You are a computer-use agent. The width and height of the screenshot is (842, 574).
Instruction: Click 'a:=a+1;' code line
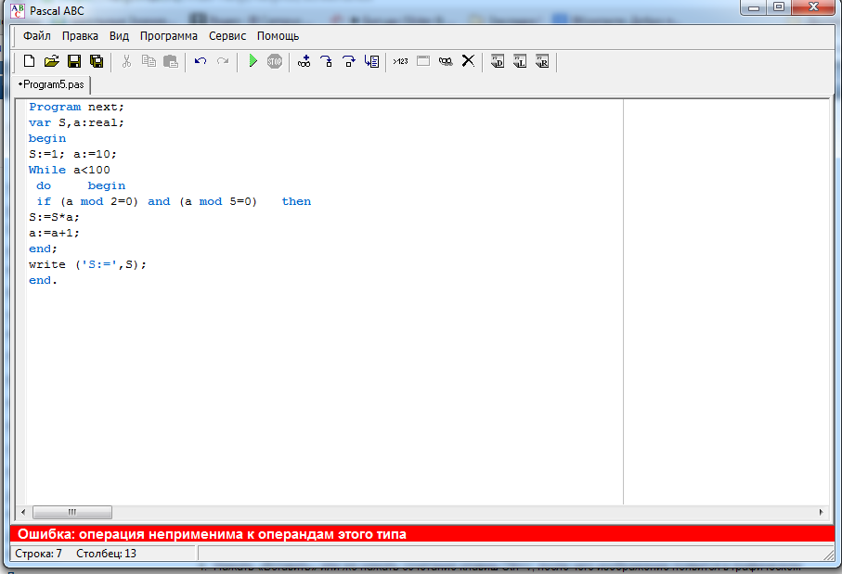(x=54, y=233)
